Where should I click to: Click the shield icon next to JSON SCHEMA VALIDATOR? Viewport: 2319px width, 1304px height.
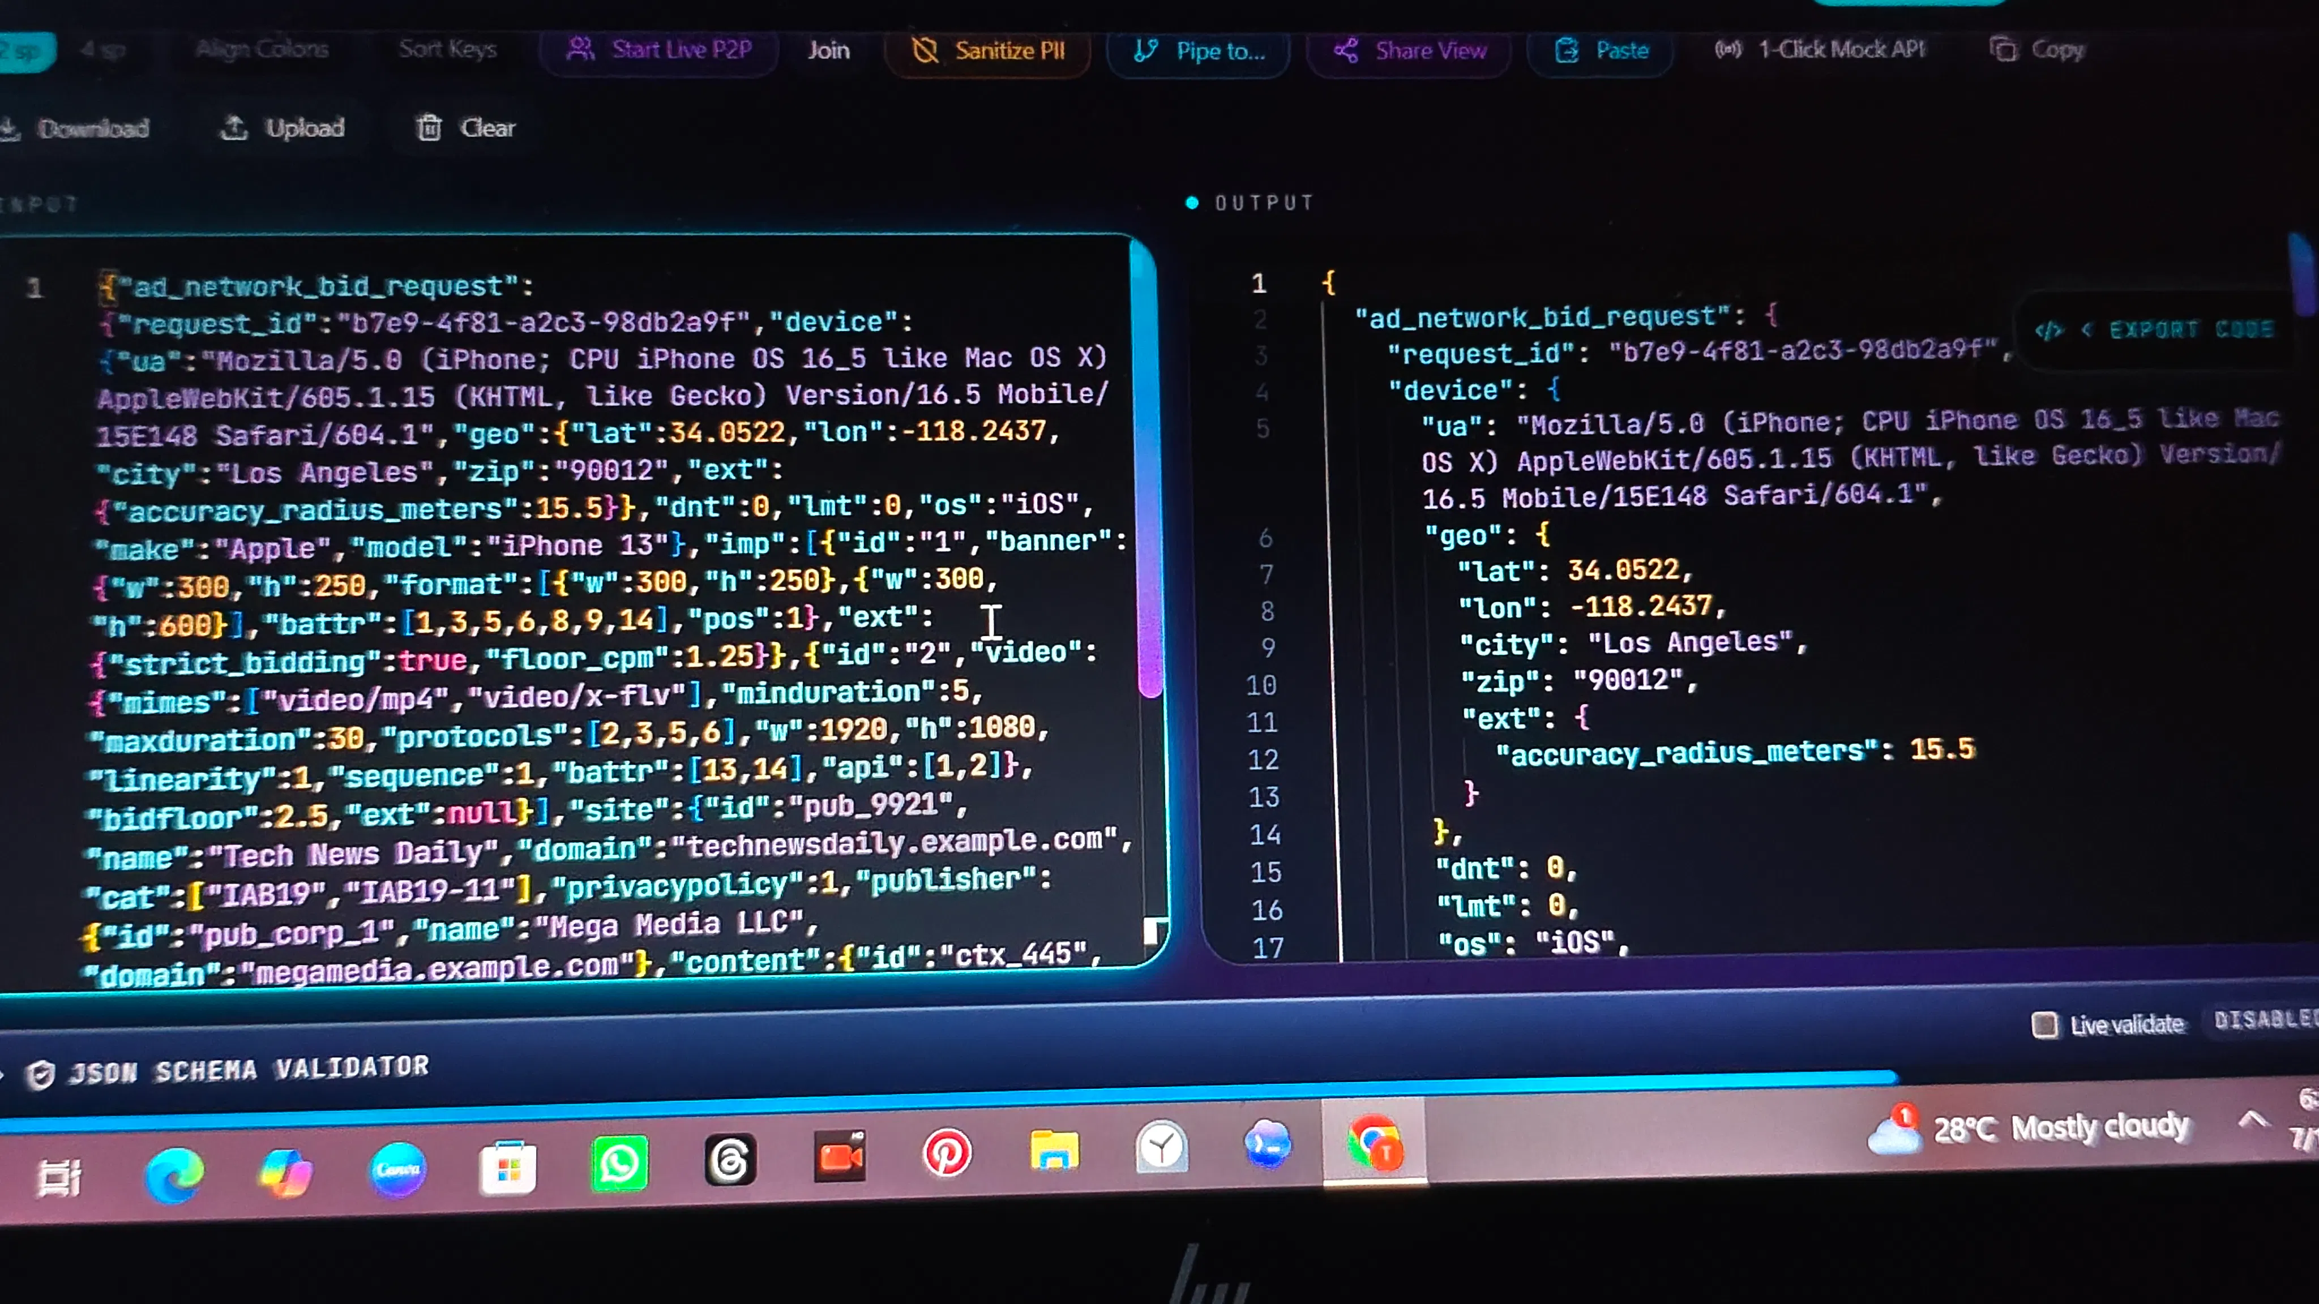click(x=40, y=1075)
